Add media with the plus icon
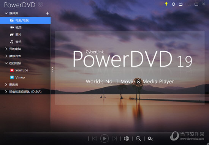209x145 pixels. pyautogui.click(x=47, y=13)
